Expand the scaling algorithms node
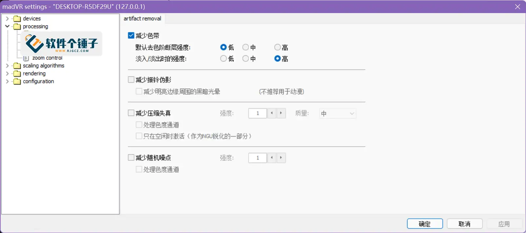 tap(7, 66)
